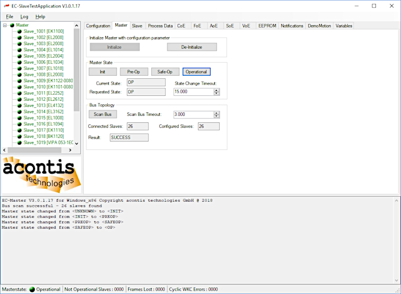The height and width of the screenshot is (294, 401).
Task: Open the File menu
Action: [10, 17]
